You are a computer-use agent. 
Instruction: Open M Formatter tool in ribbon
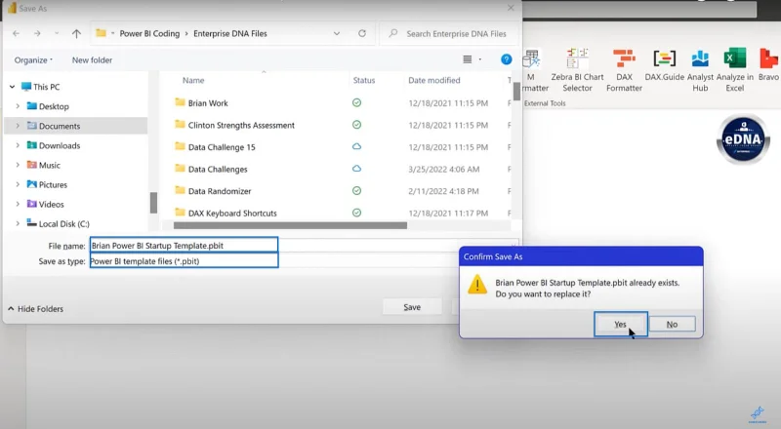coord(534,70)
